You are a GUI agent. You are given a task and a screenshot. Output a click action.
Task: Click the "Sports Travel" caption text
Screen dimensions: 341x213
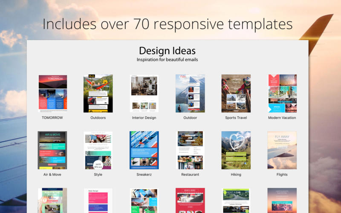coord(236,118)
